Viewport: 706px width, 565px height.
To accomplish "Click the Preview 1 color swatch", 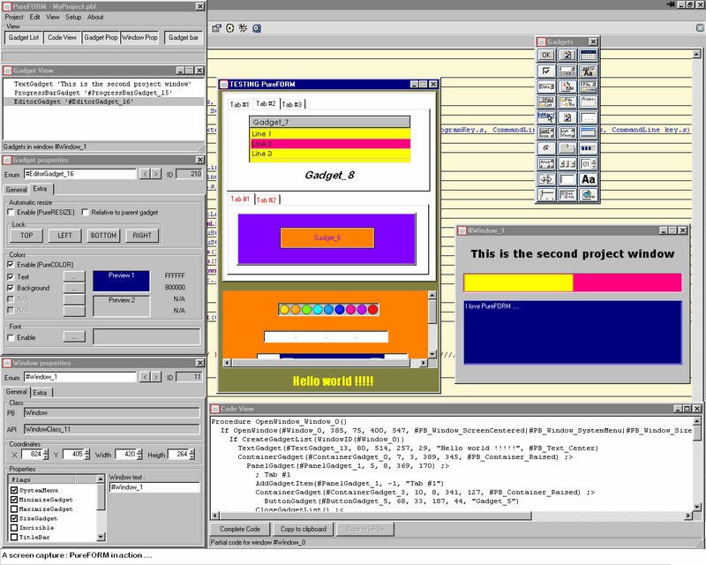I will (x=121, y=281).
